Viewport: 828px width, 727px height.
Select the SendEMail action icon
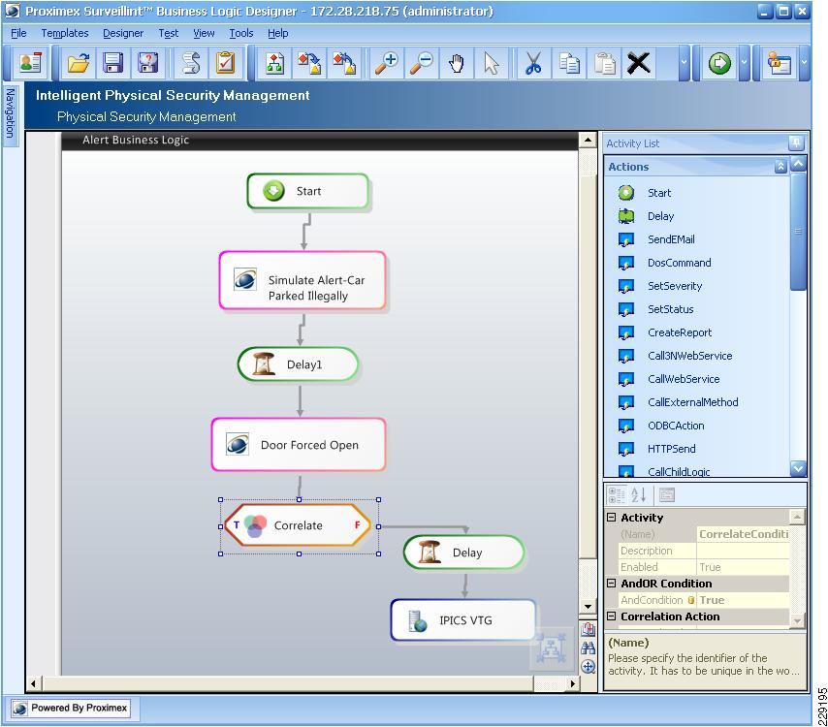click(x=625, y=239)
